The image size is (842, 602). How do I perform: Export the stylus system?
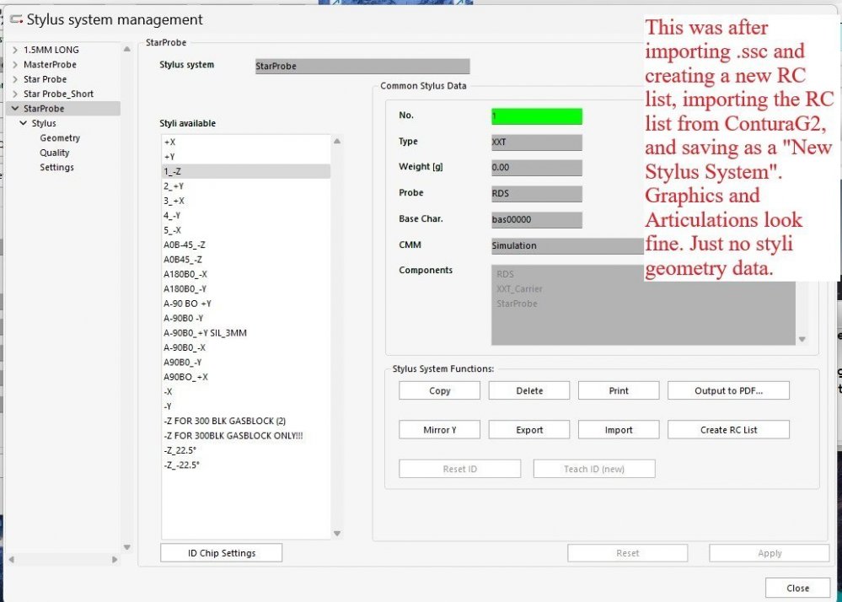[528, 429]
